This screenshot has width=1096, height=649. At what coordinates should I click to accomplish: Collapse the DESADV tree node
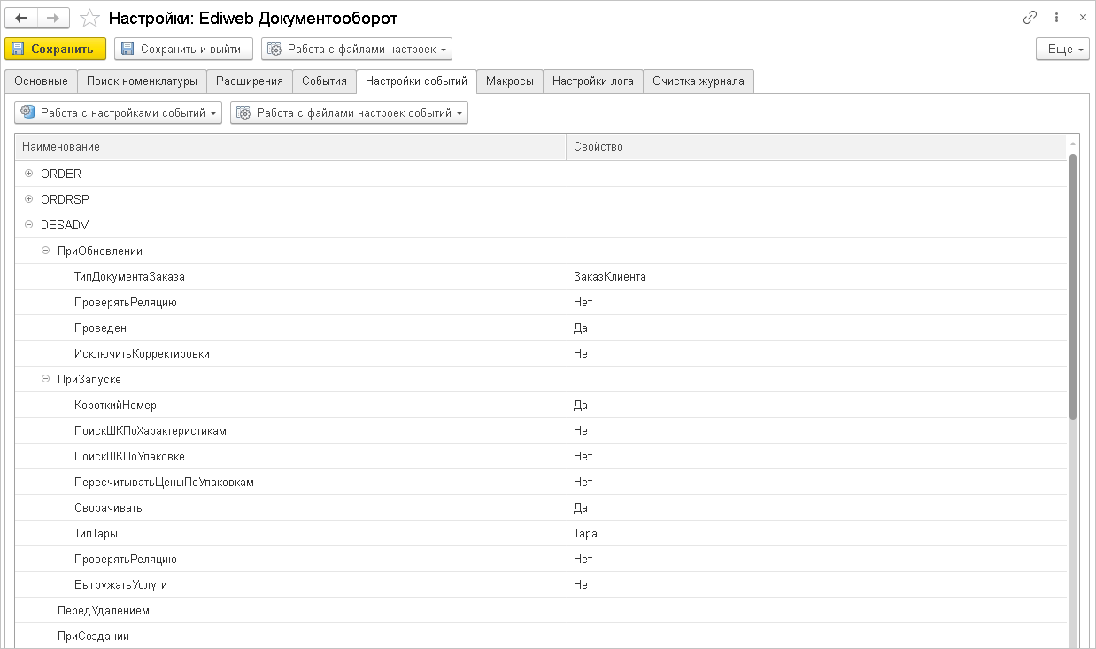click(x=29, y=225)
